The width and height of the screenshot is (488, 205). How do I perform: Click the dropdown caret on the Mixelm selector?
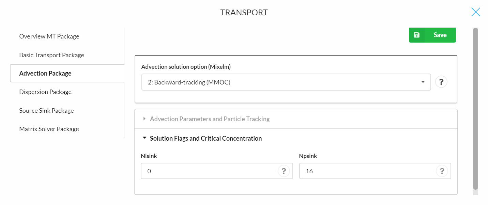point(423,82)
